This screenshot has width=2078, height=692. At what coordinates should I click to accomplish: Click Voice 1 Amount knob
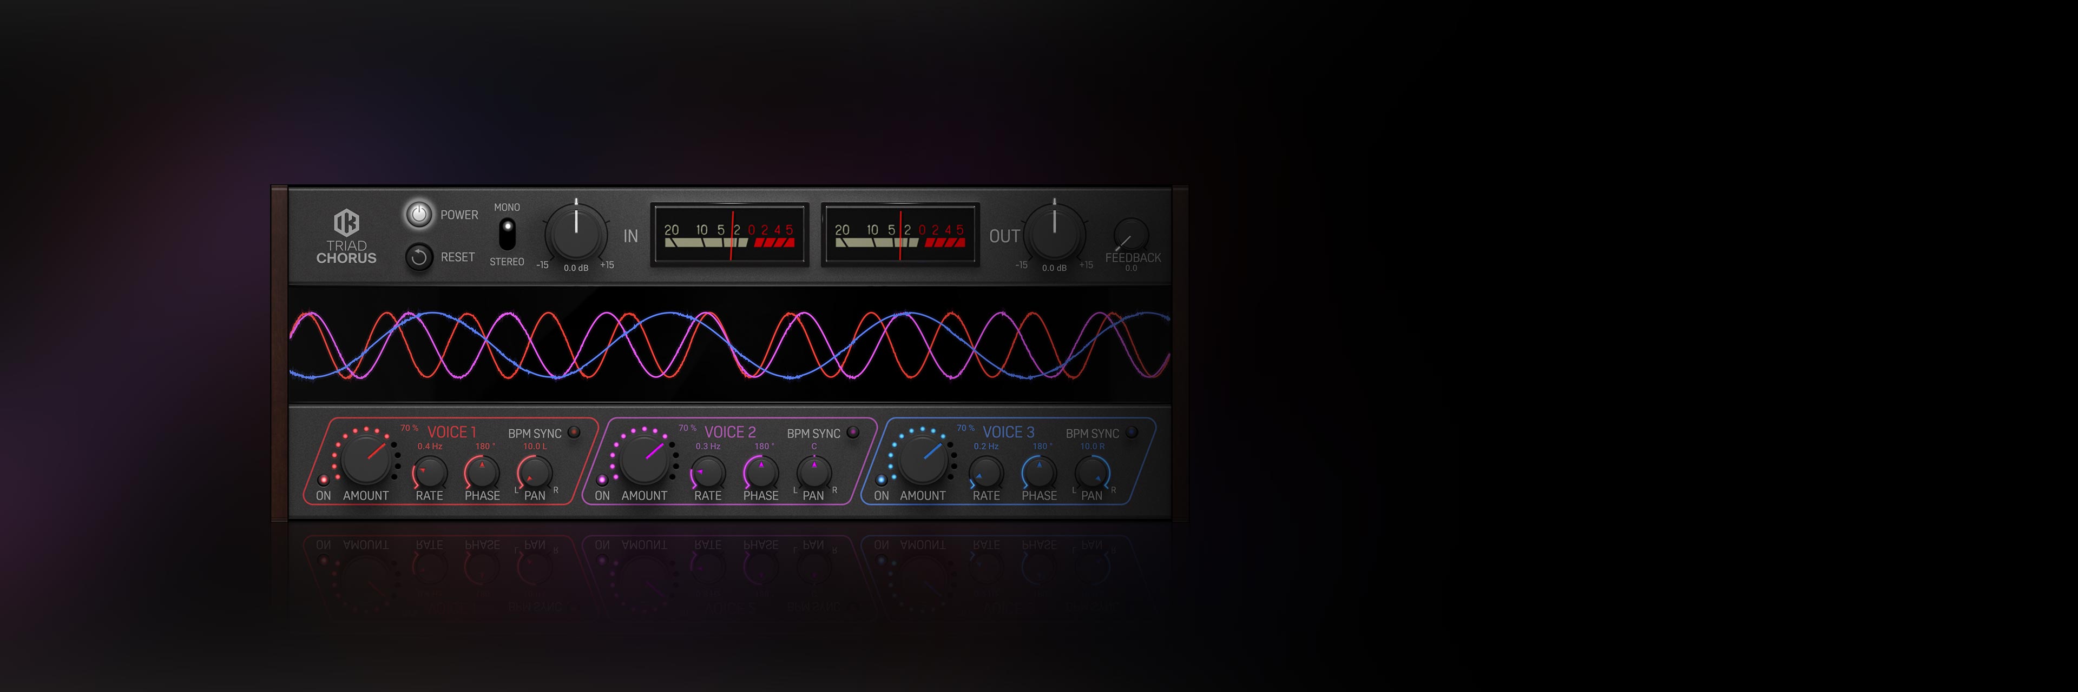pyautogui.click(x=366, y=460)
